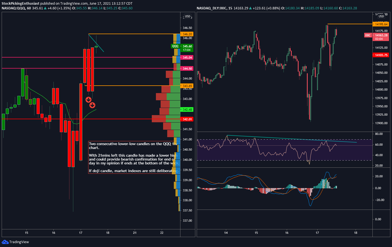Click the 13900.00 price axis value

click(381, 123)
